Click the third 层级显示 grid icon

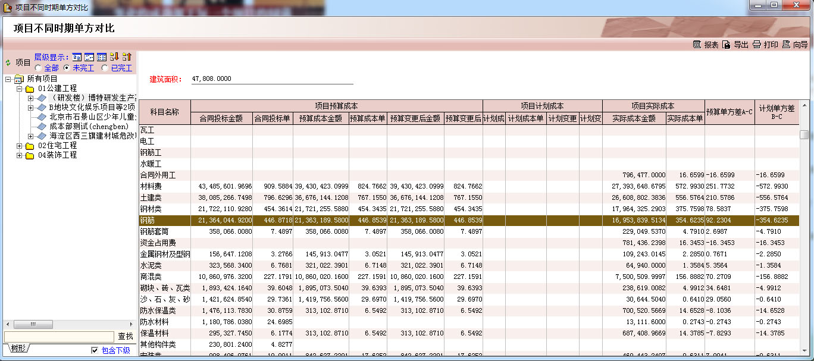pos(102,57)
